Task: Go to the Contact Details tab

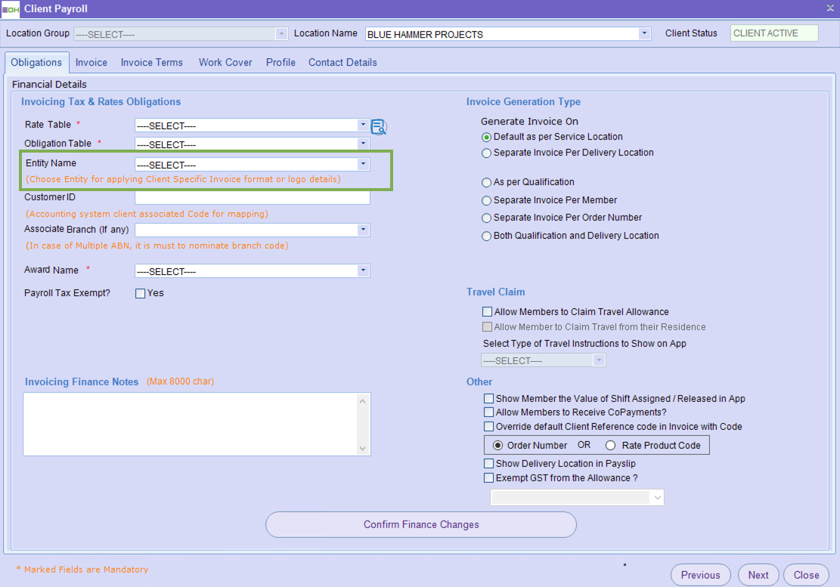Action: [x=343, y=62]
